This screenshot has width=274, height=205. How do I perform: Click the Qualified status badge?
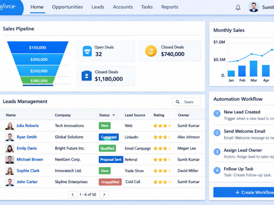coord(107,148)
